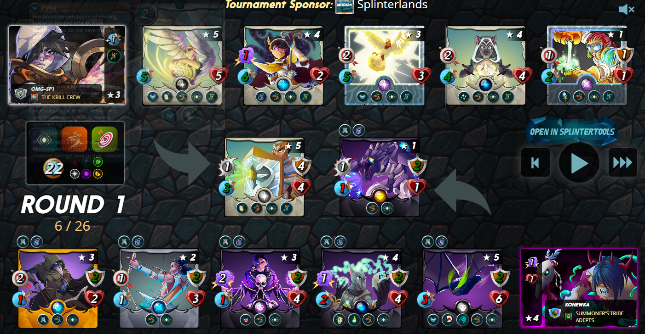This screenshot has width=645, height=334.
Task: Click the shield knight front-line card
Action: tap(265, 177)
